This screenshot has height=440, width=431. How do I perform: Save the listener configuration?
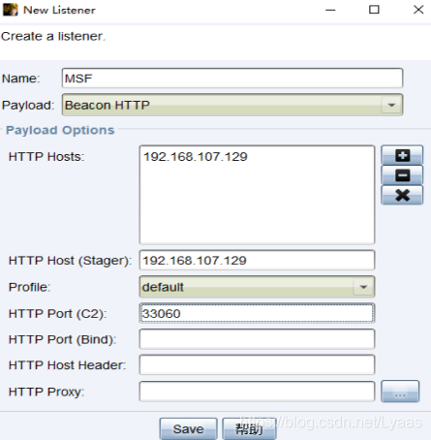click(x=188, y=429)
